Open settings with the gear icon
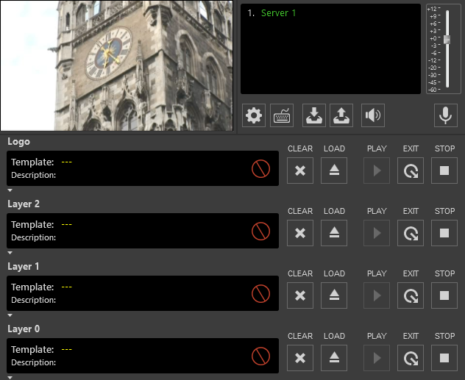 254,115
